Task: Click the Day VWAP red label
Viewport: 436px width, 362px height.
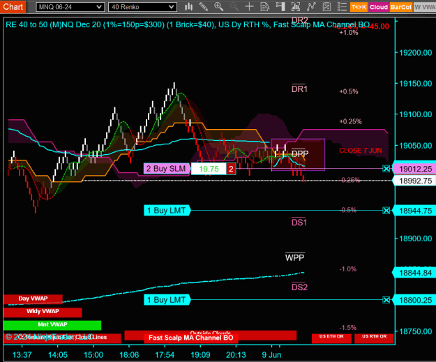Action: point(33,299)
